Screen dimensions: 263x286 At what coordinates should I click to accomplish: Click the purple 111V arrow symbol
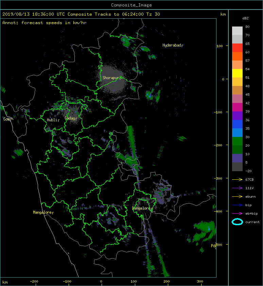coord(237,188)
